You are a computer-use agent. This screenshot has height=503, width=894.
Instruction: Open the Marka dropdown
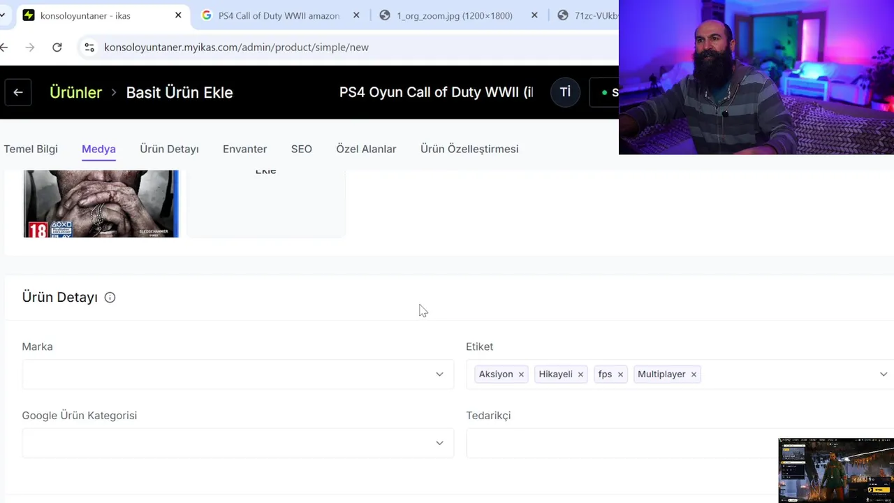(x=238, y=374)
